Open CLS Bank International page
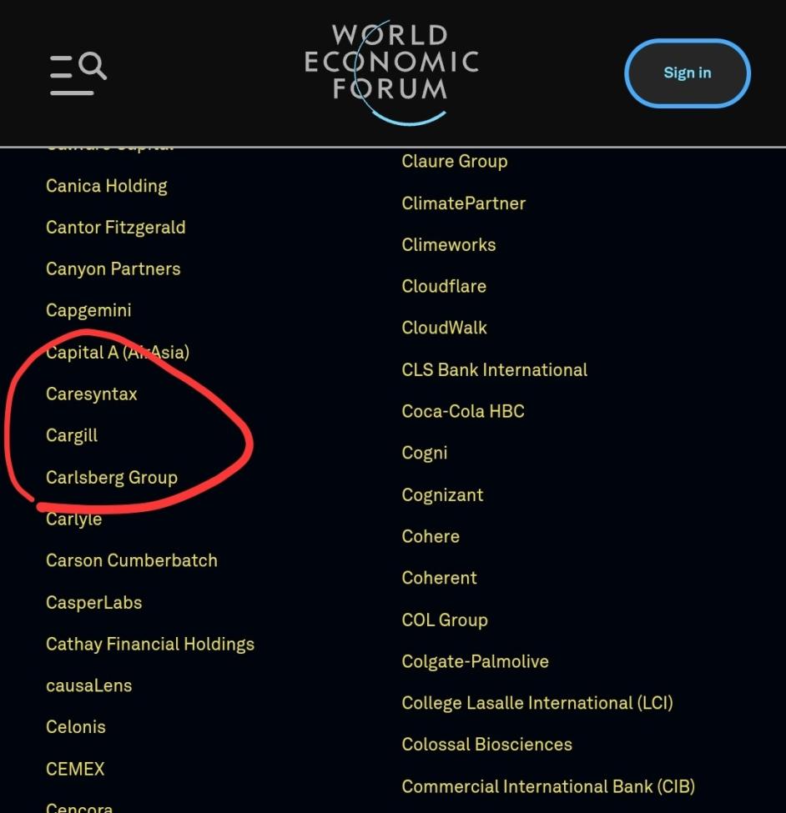 pyautogui.click(x=495, y=369)
